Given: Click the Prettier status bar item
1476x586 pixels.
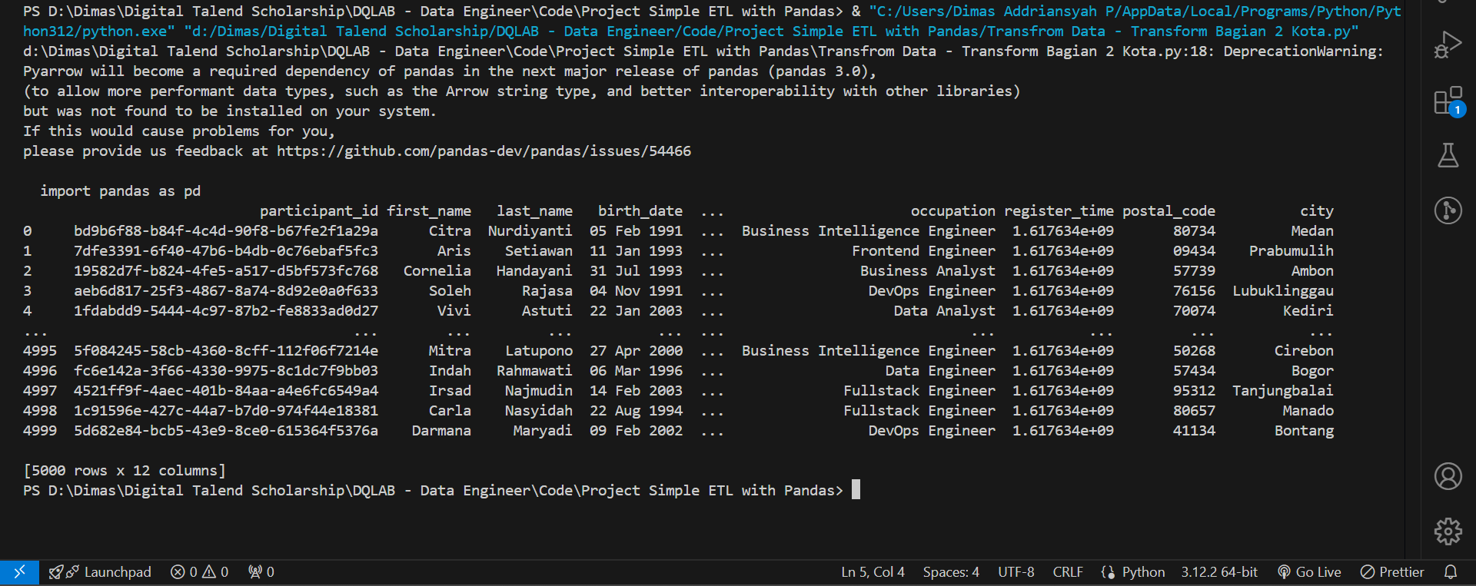Looking at the screenshot, I should coord(1392,572).
